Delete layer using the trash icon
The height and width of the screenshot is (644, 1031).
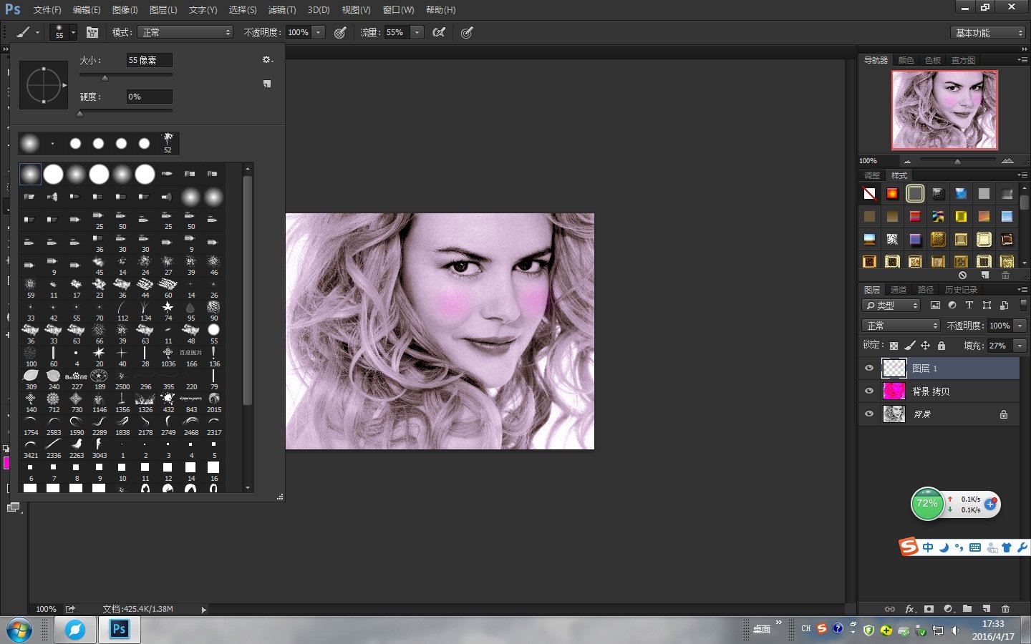tap(1006, 609)
